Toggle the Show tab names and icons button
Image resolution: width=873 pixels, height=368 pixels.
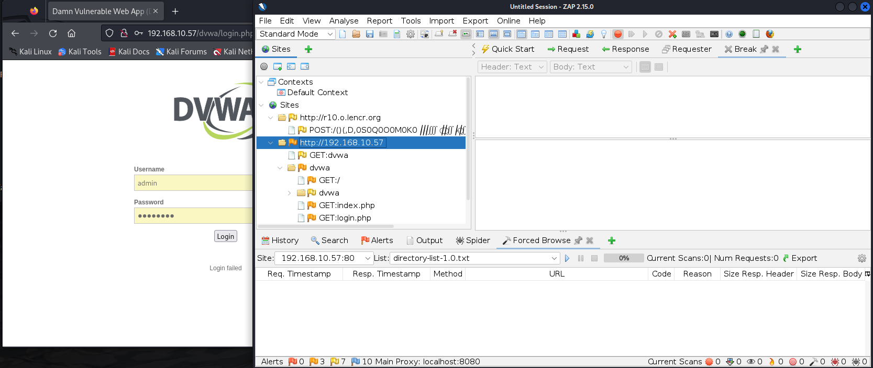click(466, 34)
